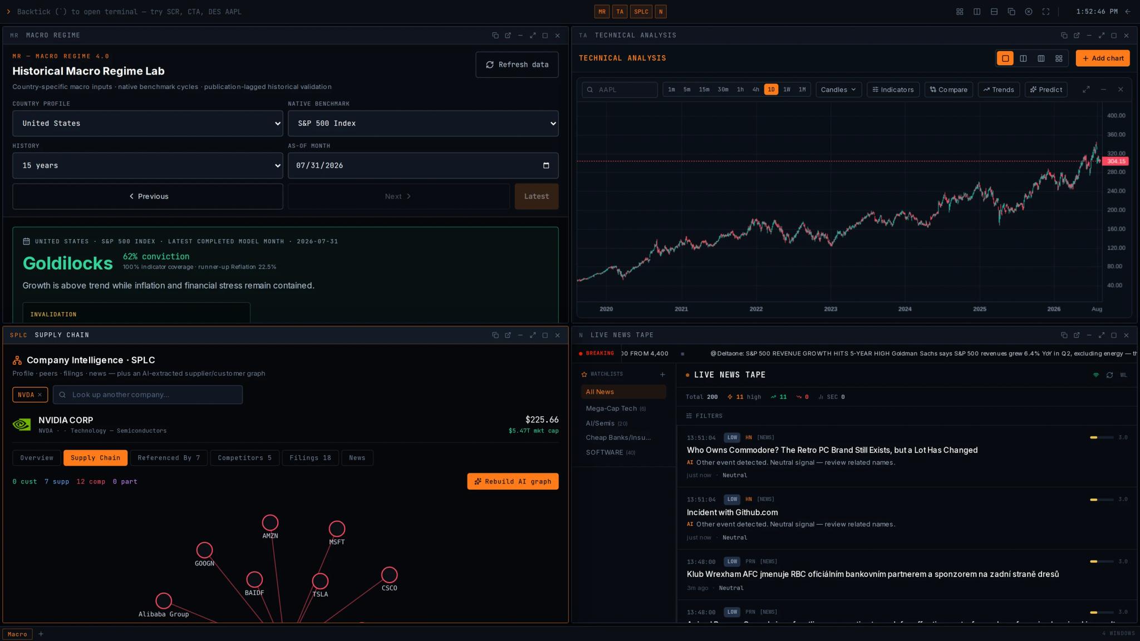Screen dimensions: 1140x641
Task: Select the grid layout icon in top bar
Action: pyautogui.click(x=960, y=12)
